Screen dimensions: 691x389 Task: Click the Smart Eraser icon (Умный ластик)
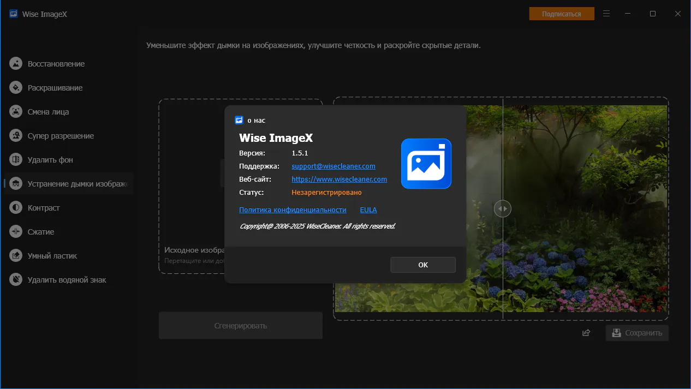tap(16, 256)
